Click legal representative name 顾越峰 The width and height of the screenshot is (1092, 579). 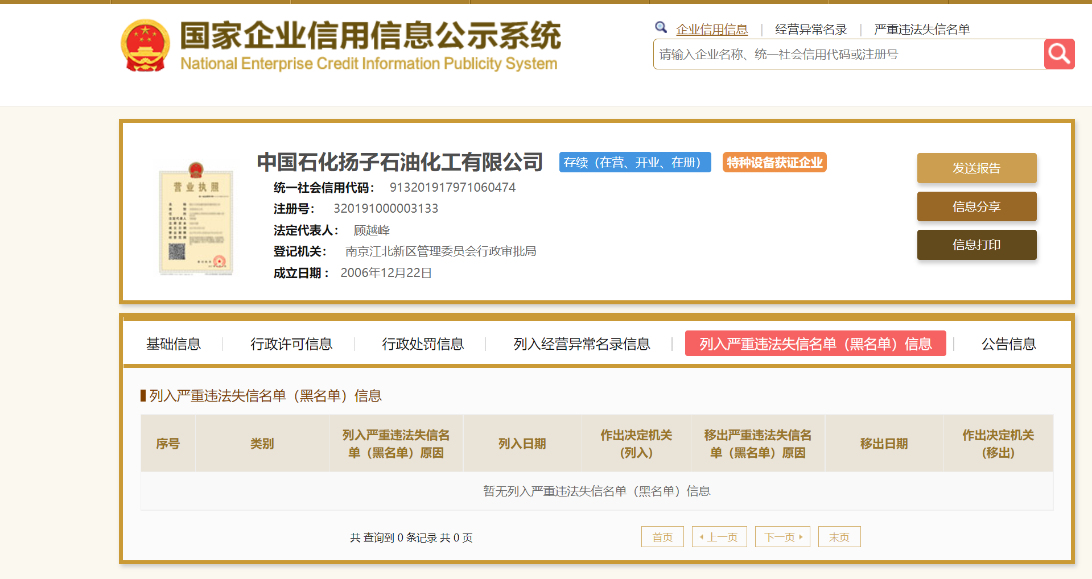[372, 230]
